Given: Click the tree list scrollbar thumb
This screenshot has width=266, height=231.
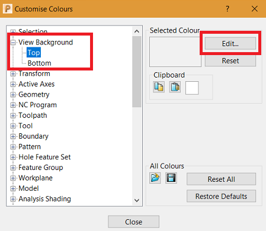Looking at the screenshot, I should (x=137, y=72).
